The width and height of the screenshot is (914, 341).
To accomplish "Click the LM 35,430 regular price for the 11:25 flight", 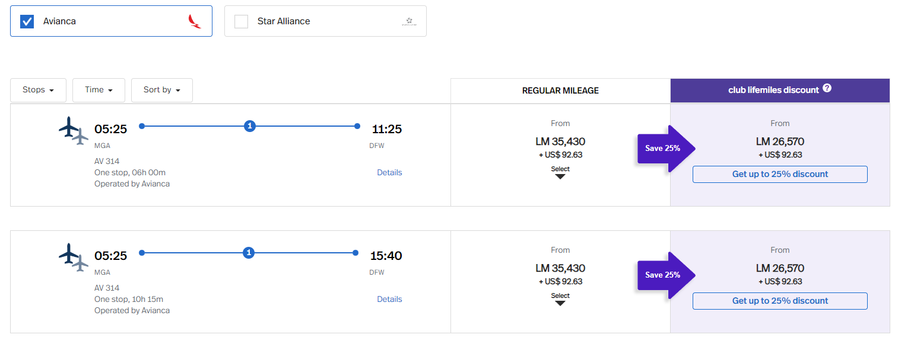I will tap(560, 142).
